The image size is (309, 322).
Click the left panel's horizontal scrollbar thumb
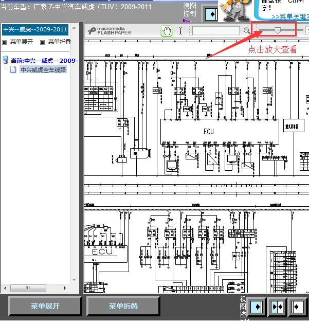pyautogui.click(x=28, y=288)
